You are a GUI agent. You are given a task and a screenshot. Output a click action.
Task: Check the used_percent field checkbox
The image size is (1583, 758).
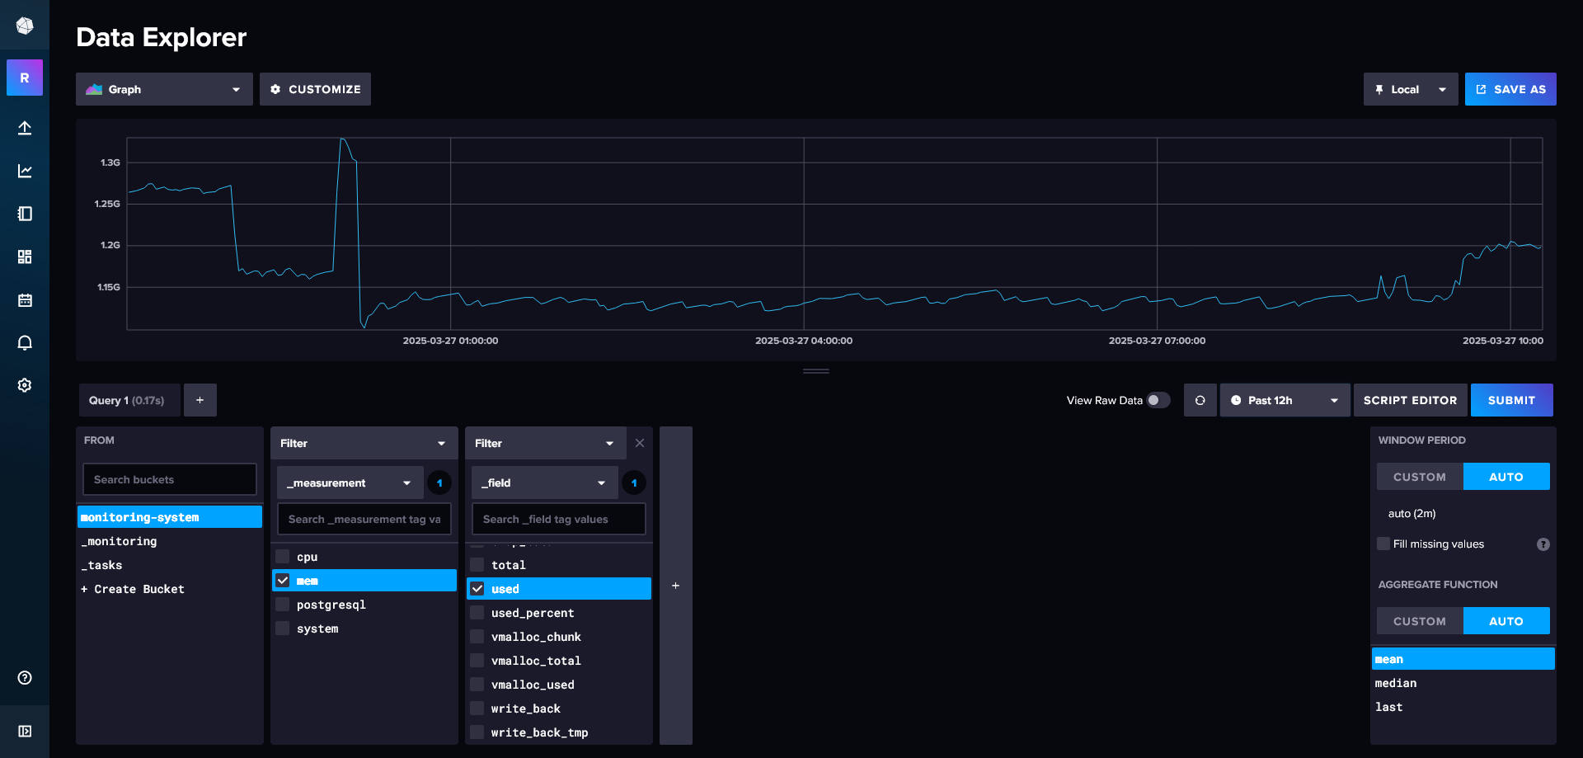[477, 613]
